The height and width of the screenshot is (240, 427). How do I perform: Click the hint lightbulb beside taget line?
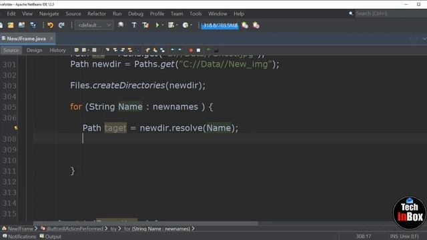[16, 128]
